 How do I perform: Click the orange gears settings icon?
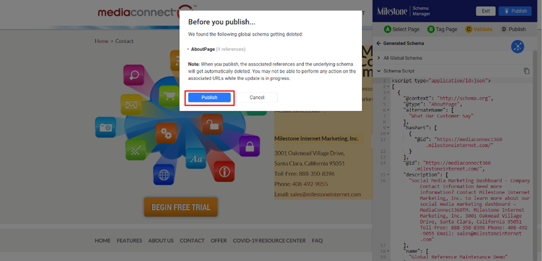tap(166, 133)
